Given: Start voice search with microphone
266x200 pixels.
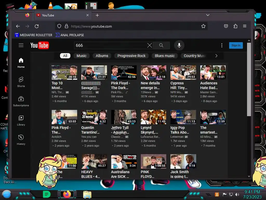Looking at the screenshot, I should (x=179, y=45).
